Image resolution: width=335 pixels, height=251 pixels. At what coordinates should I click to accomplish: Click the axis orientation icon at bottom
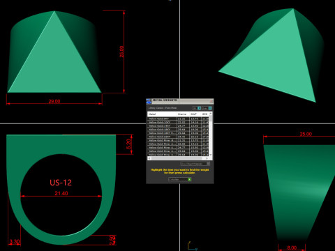click(193, 246)
